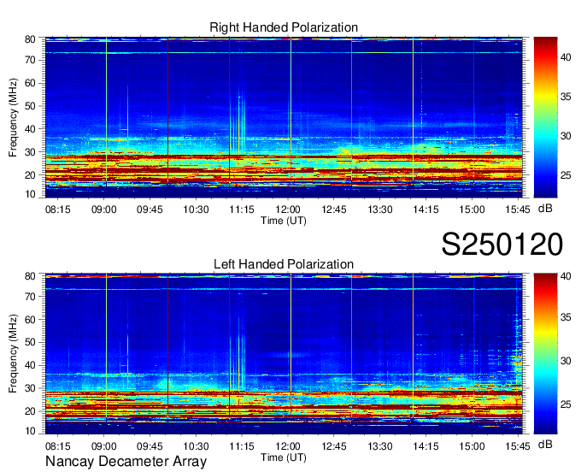The image size is (581, 472).
Task: Click the Left Handed Polarization color scale bar
Action: 545,354
